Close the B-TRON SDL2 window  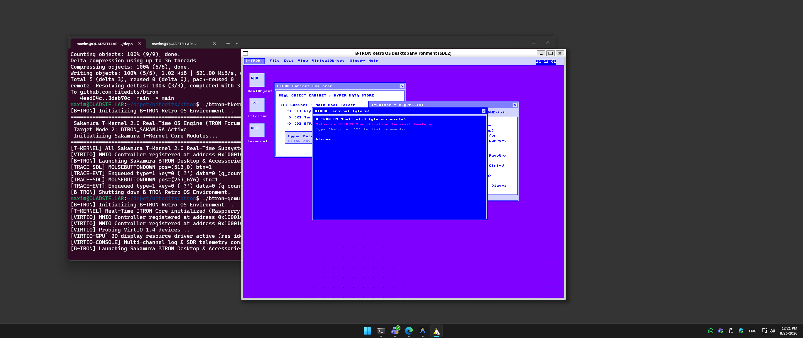(x=560, y=53)
